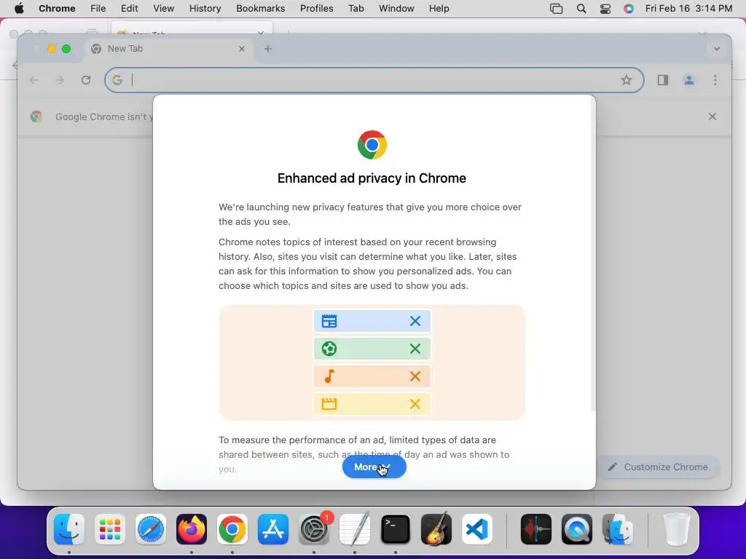746x559 pixels.
Task: Open the Bookmarks menu
Action: point(260,9)
